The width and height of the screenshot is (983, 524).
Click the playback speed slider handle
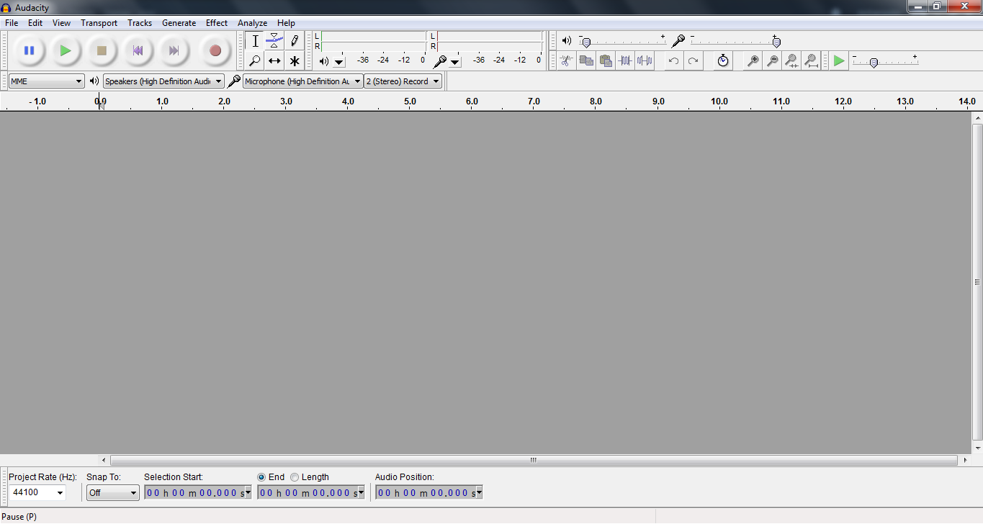pos(874,63)
